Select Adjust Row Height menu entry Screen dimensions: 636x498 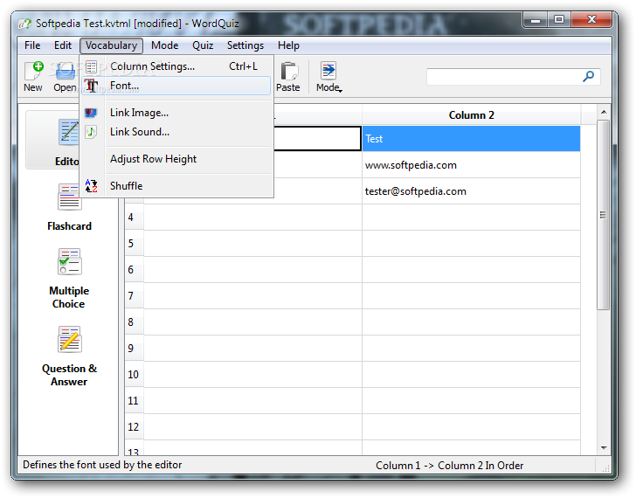pyautogui.click(x=176, y=159)
